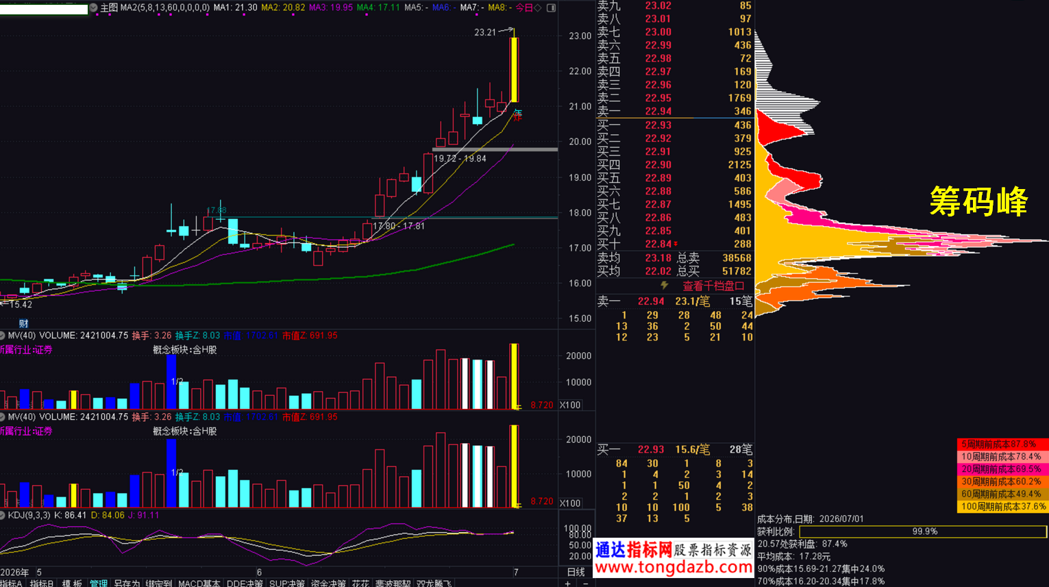Viewport: 1049px width, 587px height.
Task: Switch to the MACD基本 indicator tab
Action: point(199,583)
